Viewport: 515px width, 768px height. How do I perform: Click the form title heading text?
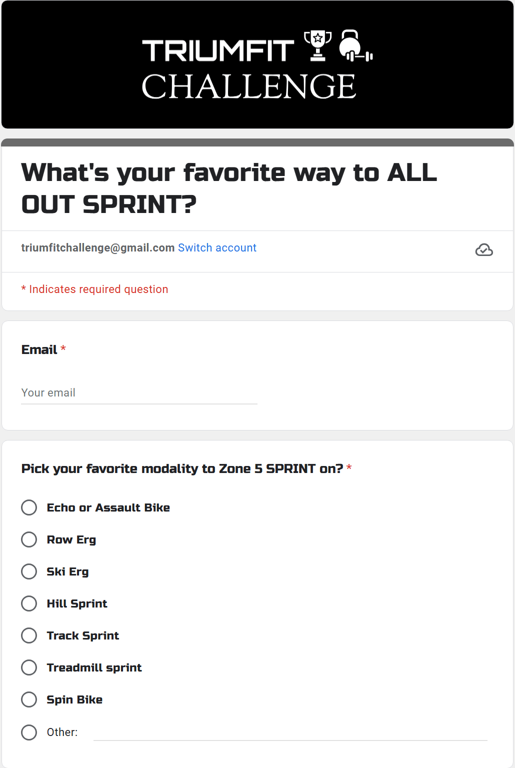click(x=229, y=188)
